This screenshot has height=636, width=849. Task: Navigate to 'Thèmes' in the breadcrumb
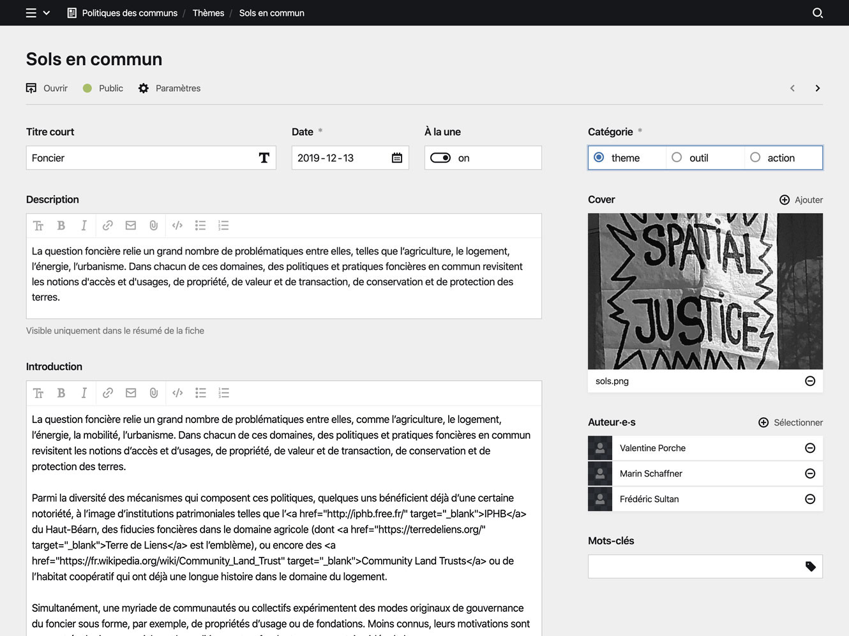tap(208, 13)
